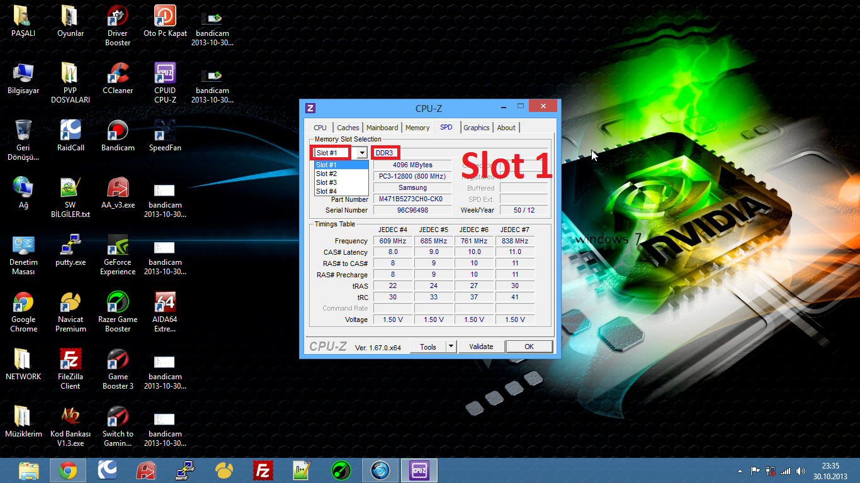Open GeForce Experience shortcut
Screen dimensions: 860x483
(118, 254)
